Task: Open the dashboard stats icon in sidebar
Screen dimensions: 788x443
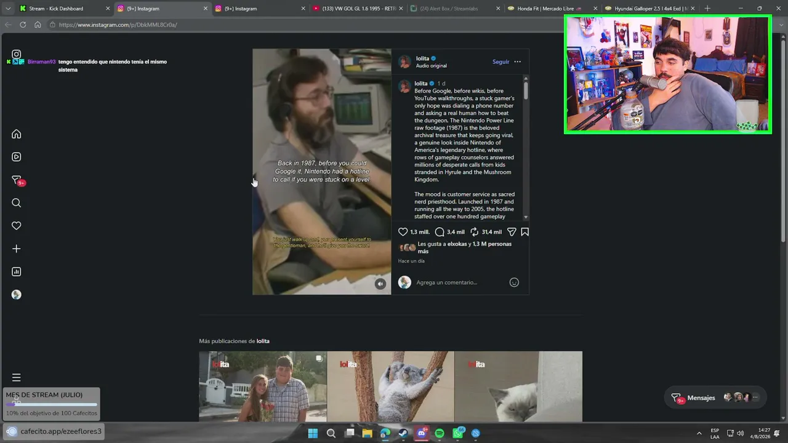Action: tap(17, 271)
